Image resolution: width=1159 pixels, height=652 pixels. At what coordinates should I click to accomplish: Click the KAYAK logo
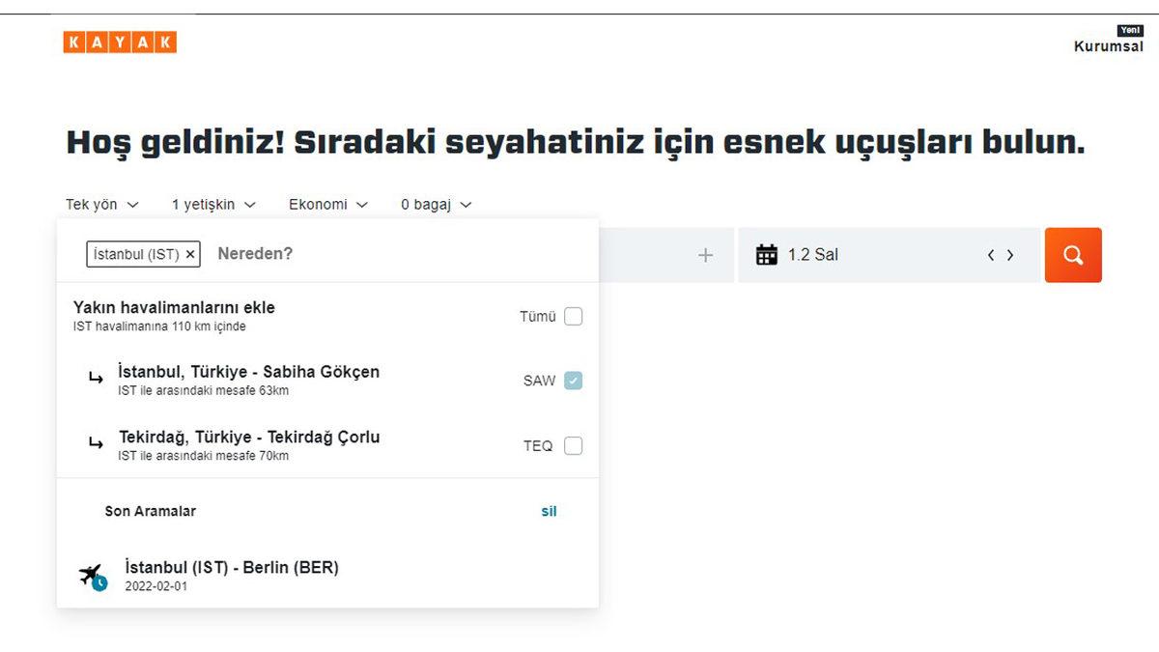[x=119, y=42]
